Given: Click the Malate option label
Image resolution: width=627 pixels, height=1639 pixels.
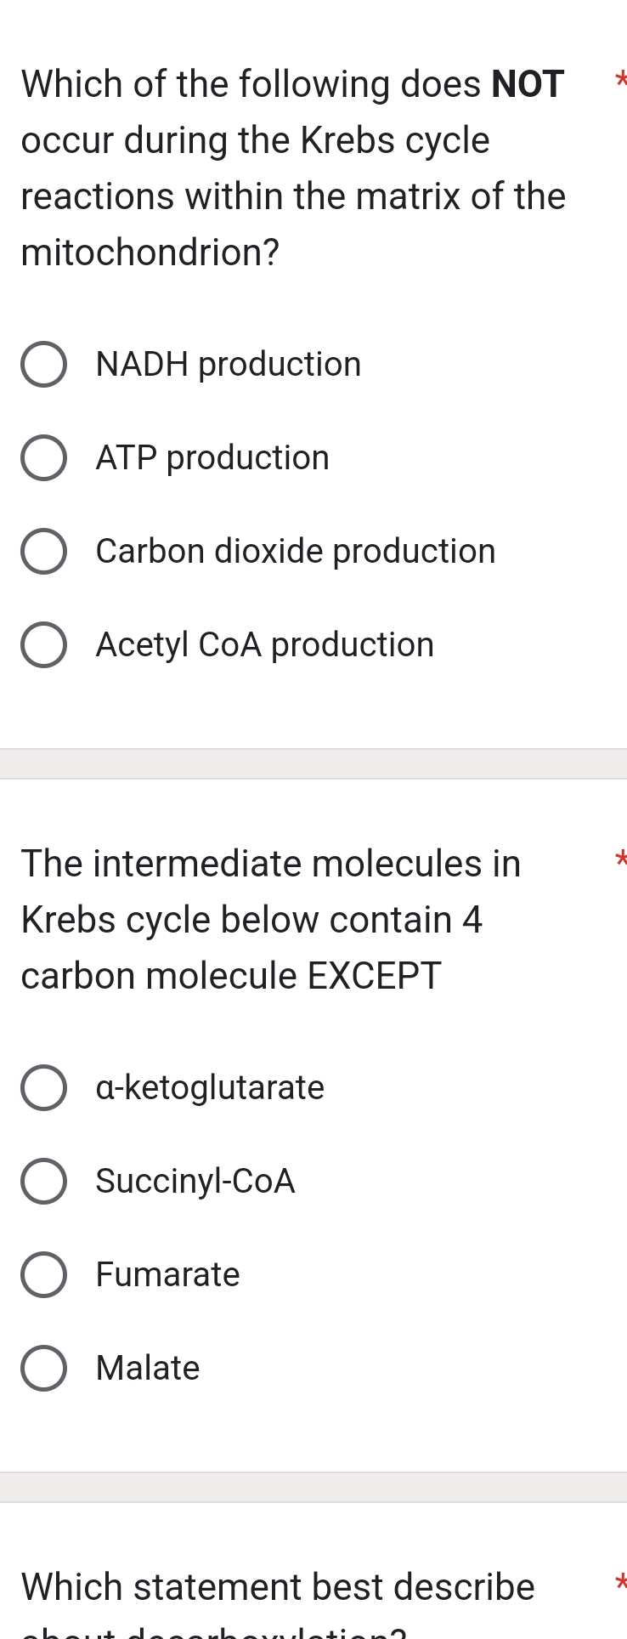Looking at the screenshot, I should coord(146,1368).
